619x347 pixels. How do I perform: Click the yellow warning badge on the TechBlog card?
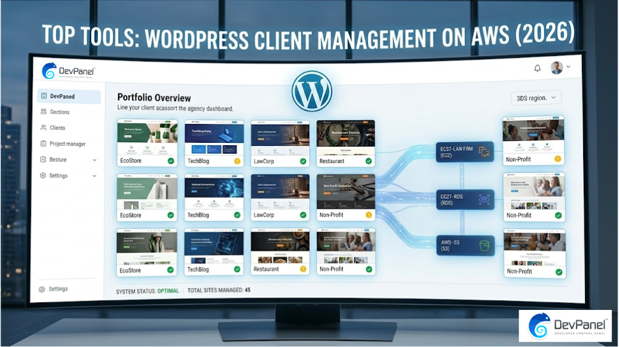[238, 161]
